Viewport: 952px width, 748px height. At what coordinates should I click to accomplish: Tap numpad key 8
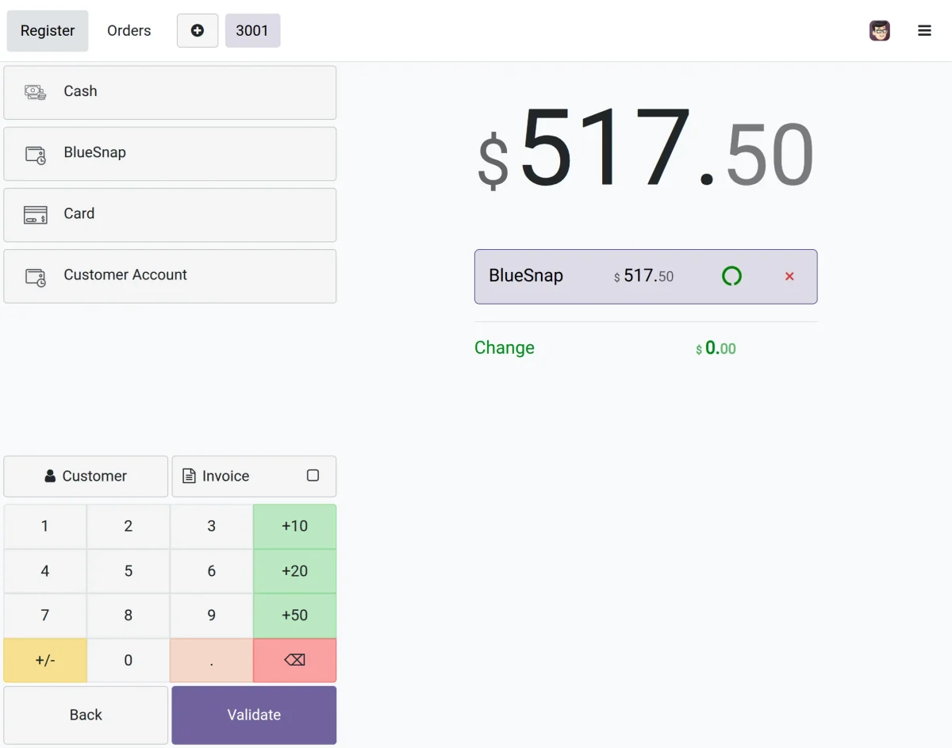pos(129,616)
